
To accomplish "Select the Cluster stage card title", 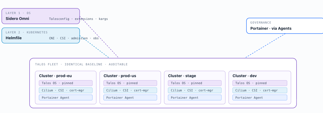I will click(182, 76).
